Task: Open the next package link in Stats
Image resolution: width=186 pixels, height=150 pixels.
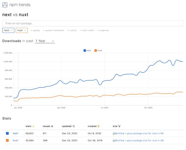Action: 16,134
